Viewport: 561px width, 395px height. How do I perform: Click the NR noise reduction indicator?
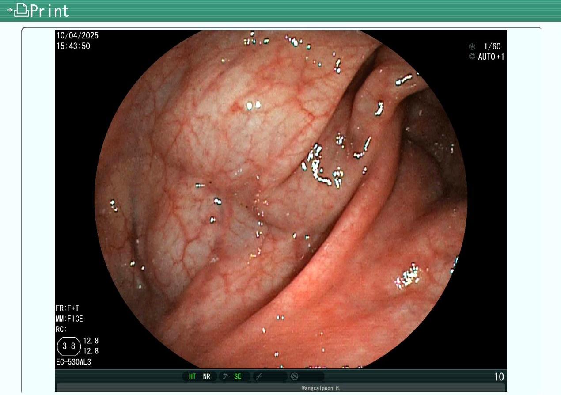(x=207, y=377)
